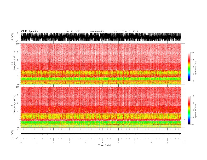The width and height of the screenshot is (207, 160).
Task: Click the ch.1 spectrogram plot
Action: coord(101,64)
